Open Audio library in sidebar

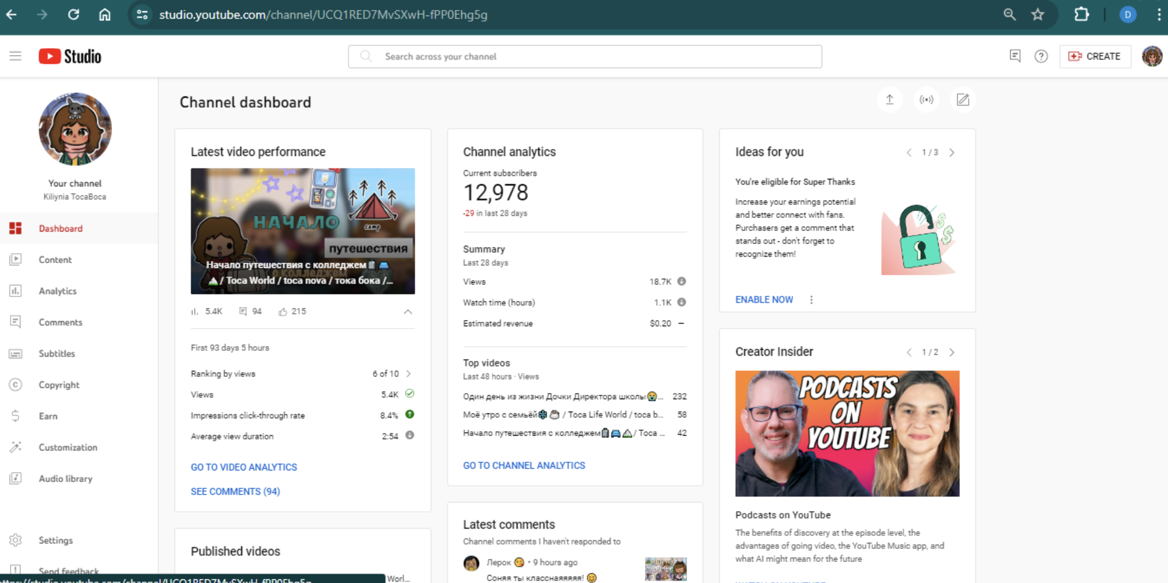(79, 478)
